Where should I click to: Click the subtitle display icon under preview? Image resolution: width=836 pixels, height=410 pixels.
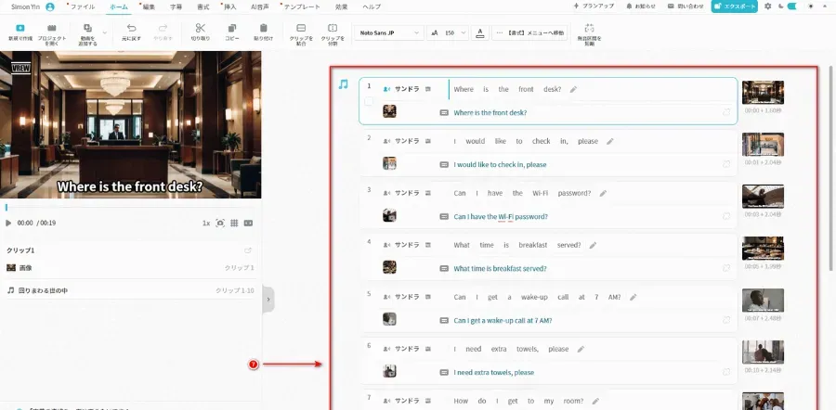point(248,224)
